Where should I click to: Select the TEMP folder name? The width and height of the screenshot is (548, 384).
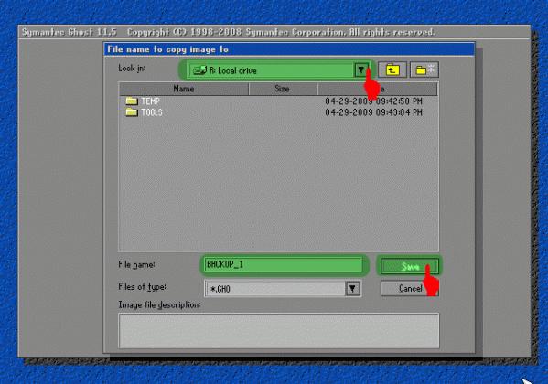(150, 101)
